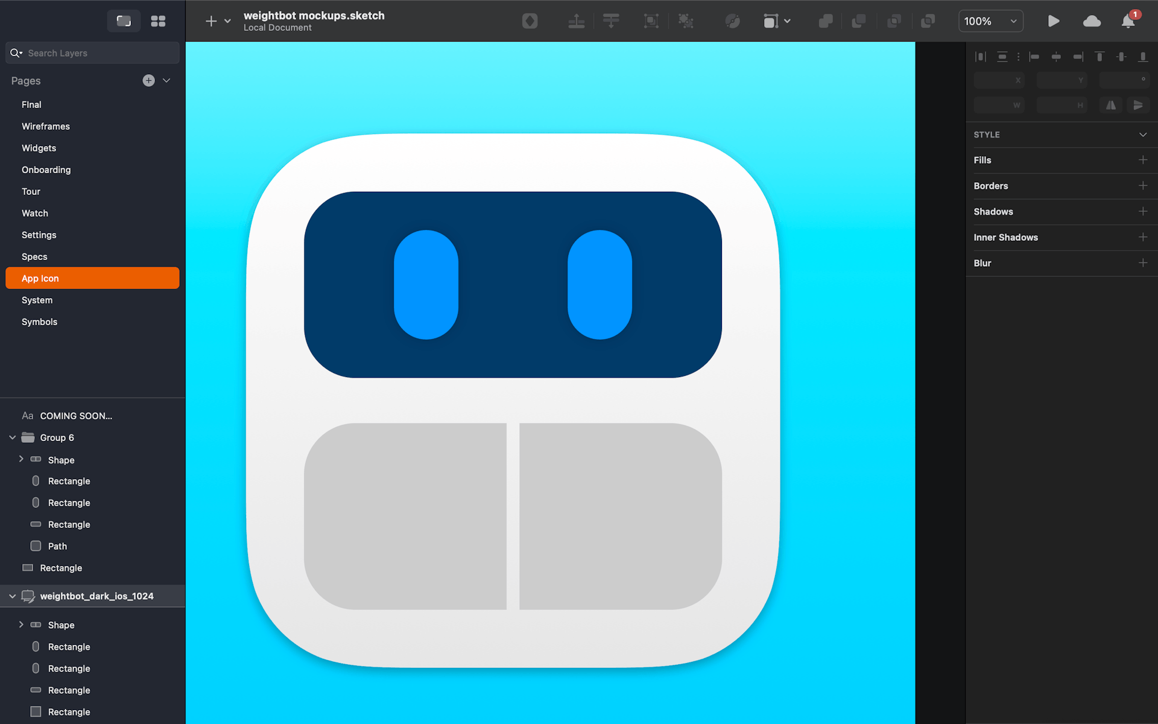Screen dimensions: 1158x724
Task: Select the Insert plus icon in the toolbar
Action: (210, 21)
